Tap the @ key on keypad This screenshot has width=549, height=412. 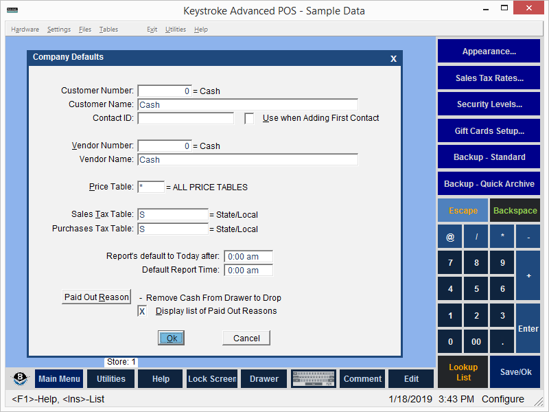click(450, 237)
